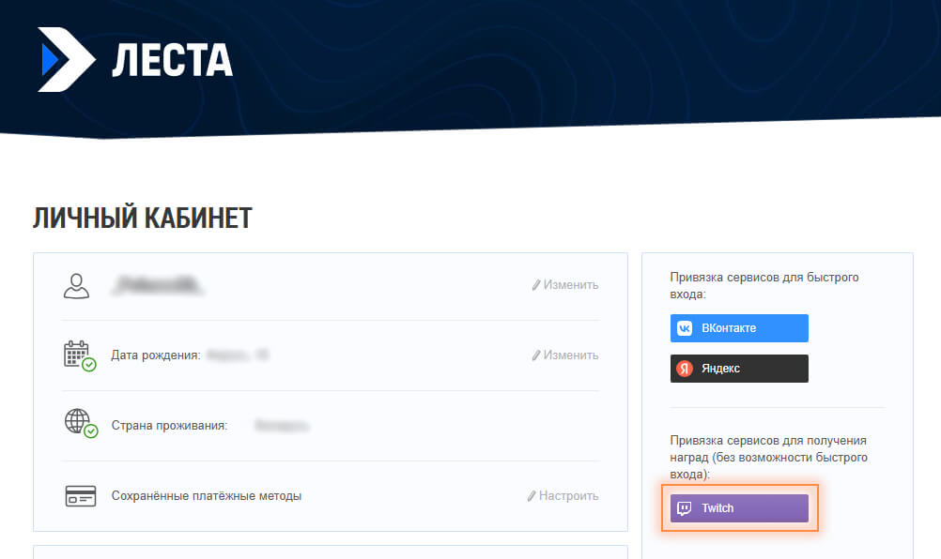Viewport: 941px width, 559px height.
Task: Edit the username via Изменить link
Action: 564,285
